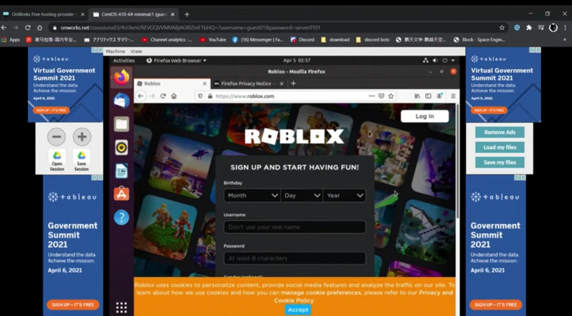The image size is (572, 316).
Task: Open the Help icon in dock
Action: (121, 217)
